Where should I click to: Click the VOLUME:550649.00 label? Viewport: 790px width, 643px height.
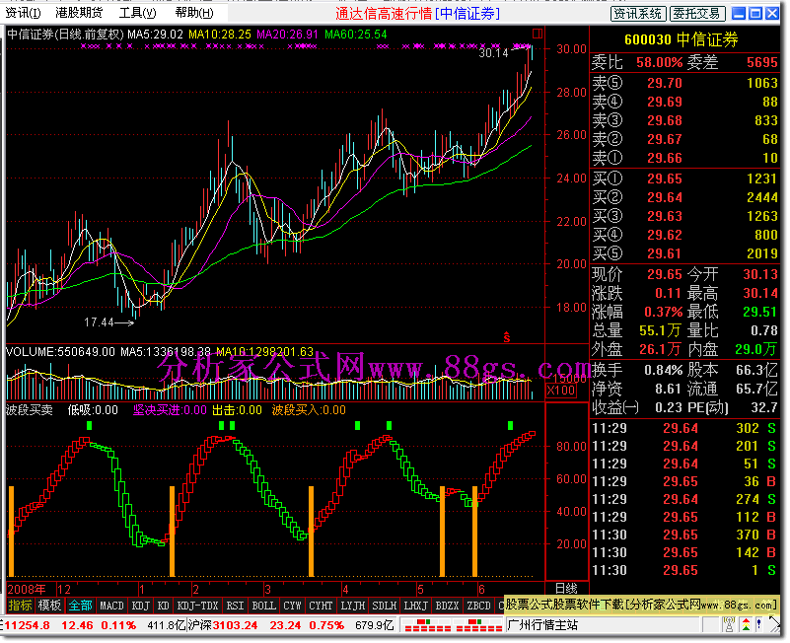[x=60, y=351]
